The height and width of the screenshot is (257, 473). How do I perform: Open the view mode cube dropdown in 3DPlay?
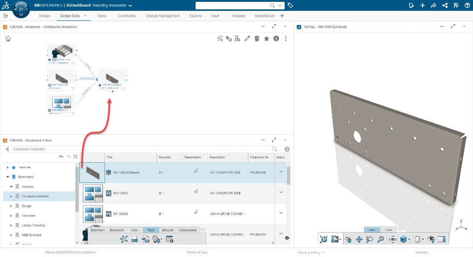pyautogui.click(x=409, y=239)
